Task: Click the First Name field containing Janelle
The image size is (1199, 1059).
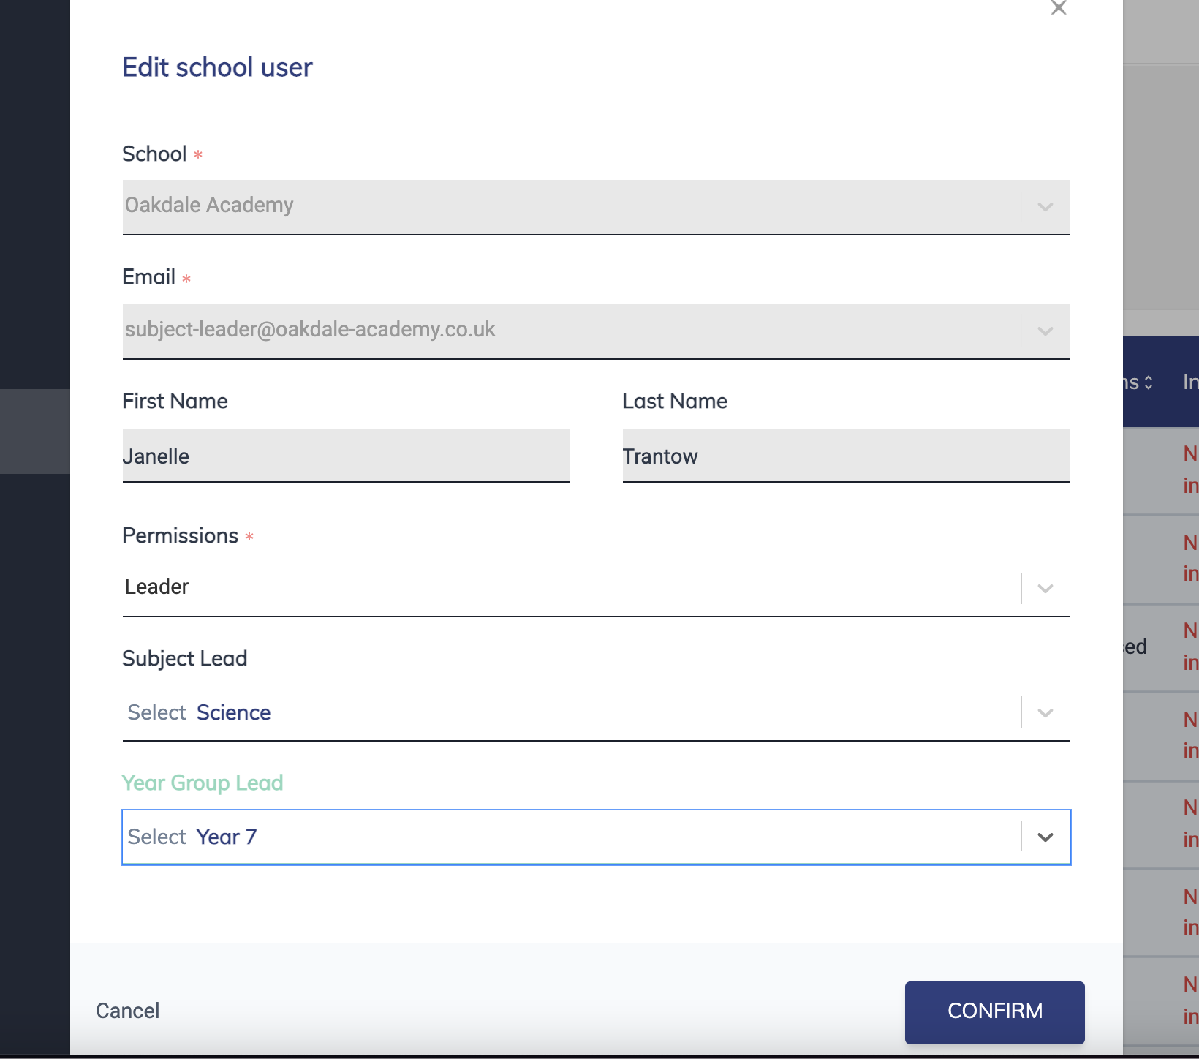Action: pos(345,456)
